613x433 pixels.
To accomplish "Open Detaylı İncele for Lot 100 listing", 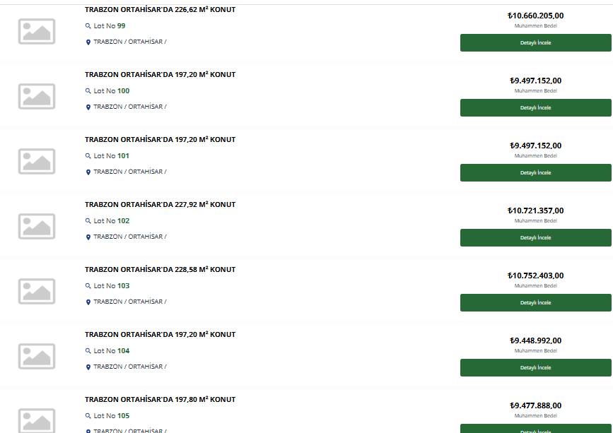I will tap(536, 108).
